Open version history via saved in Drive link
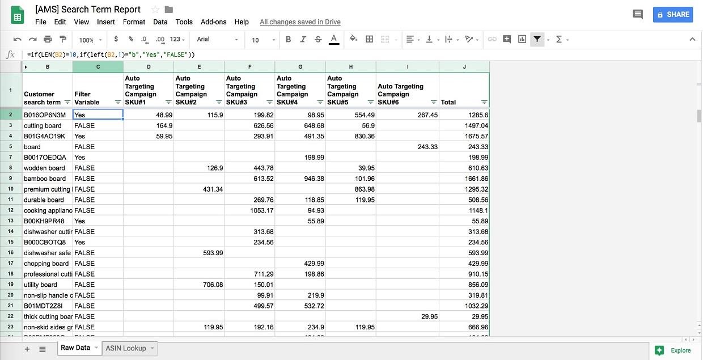The width and height of the screenshot is (703, 360). (x=299, y=22)
